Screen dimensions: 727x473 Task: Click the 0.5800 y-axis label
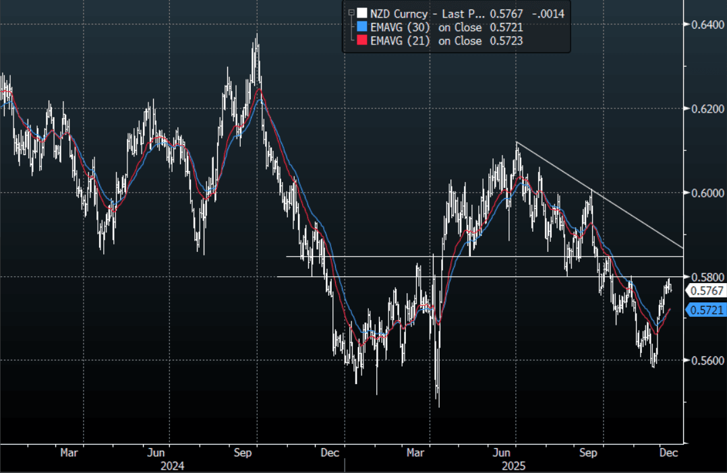point(707,277)
